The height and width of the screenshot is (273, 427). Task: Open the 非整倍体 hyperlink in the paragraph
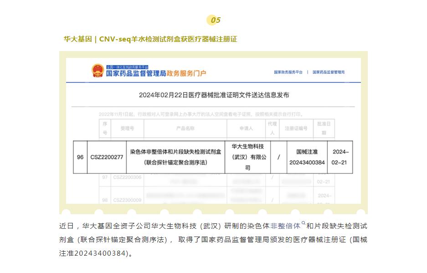coord(285,226)
